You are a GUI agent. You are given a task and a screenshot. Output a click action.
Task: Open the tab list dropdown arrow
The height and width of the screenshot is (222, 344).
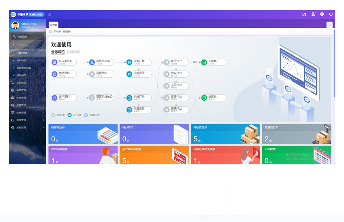point(329,25)
